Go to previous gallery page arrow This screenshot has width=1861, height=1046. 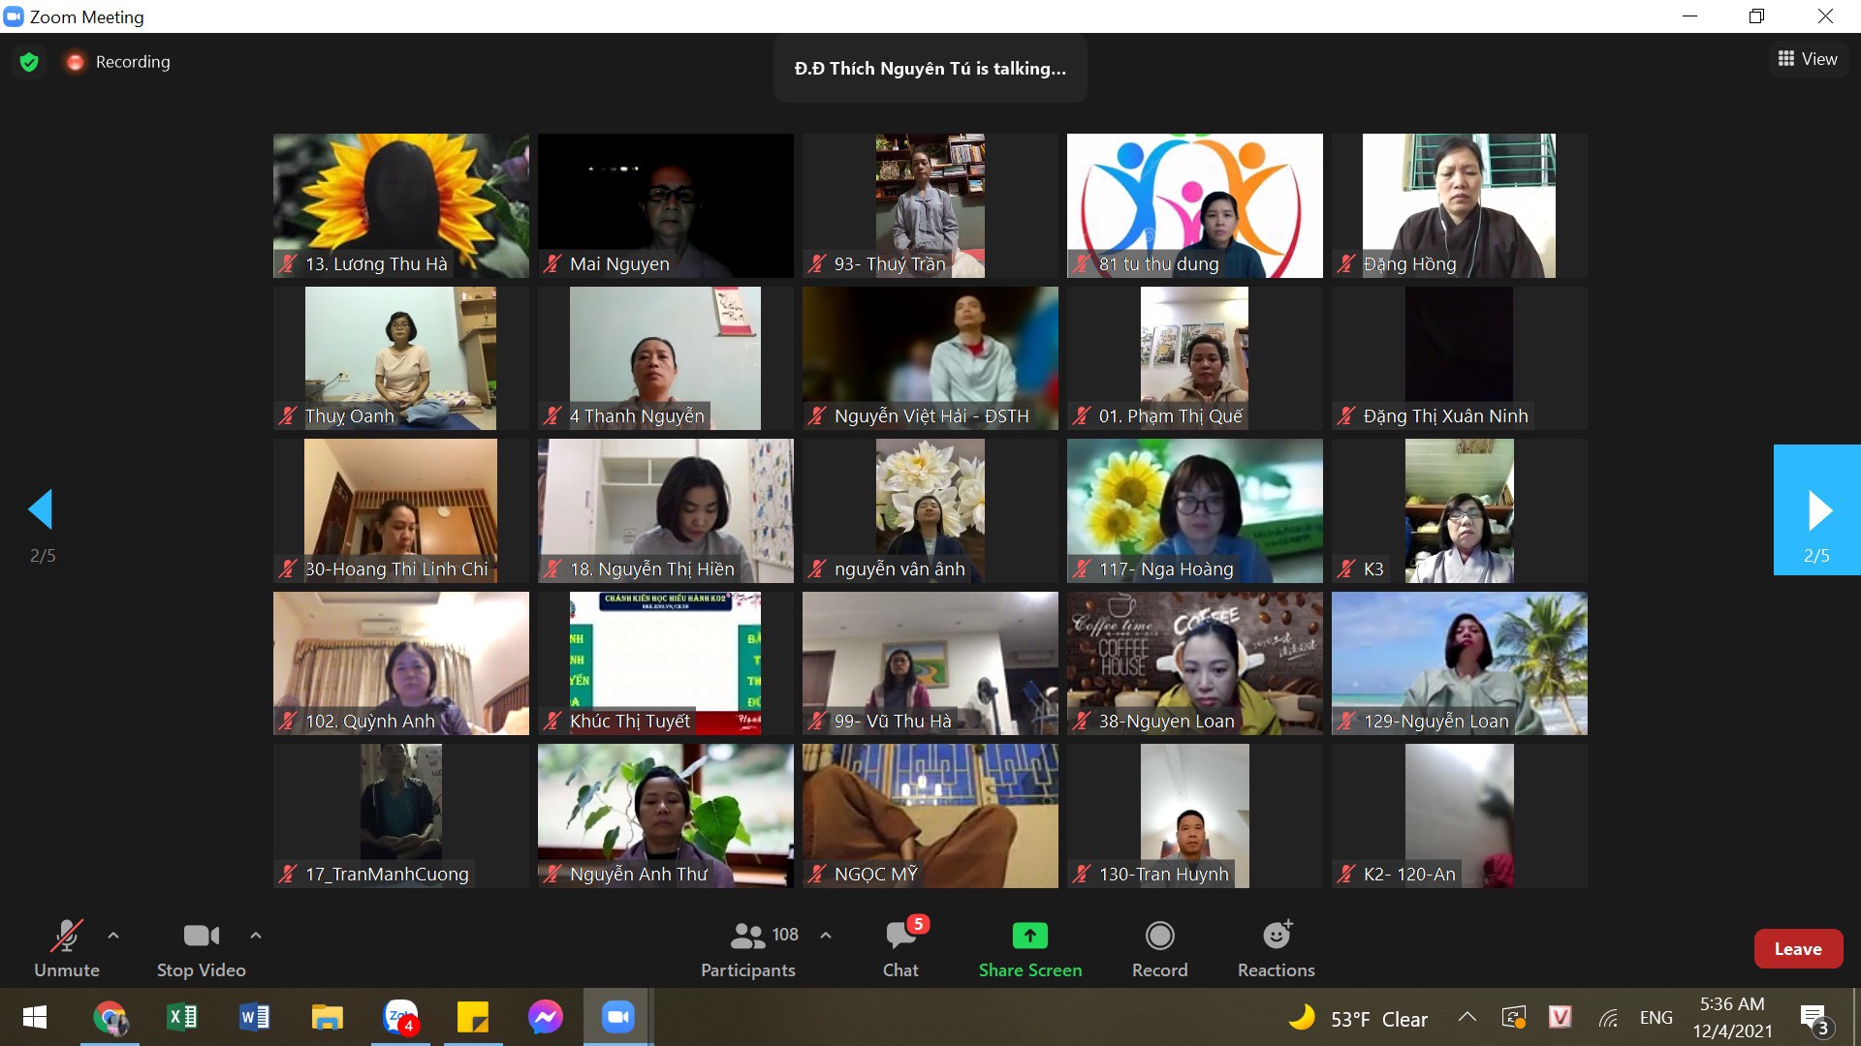click(x=41, y=509)
